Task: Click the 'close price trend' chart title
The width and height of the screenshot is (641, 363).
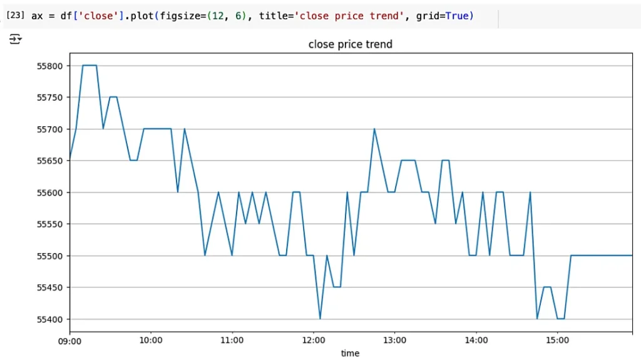Action: click(x=351, y=44)
